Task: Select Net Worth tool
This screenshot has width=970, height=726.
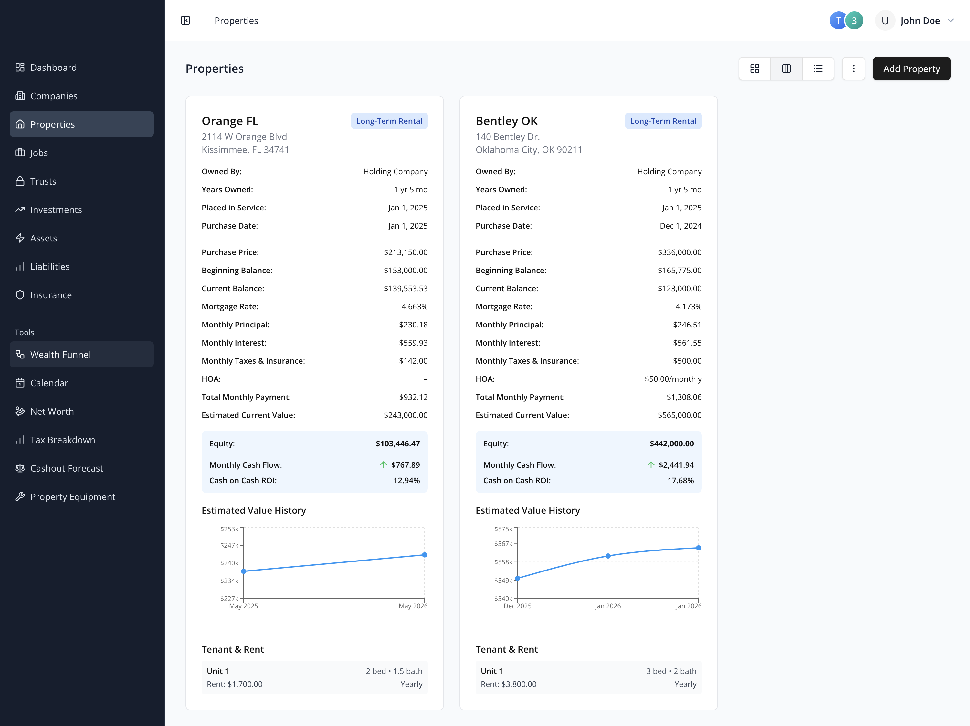Action: (x=81, y=411)
